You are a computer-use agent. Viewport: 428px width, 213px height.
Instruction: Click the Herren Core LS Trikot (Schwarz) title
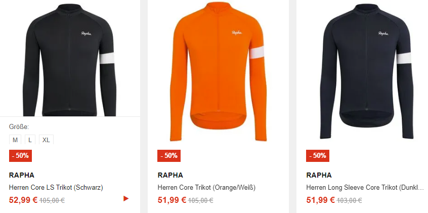point(56,188)
